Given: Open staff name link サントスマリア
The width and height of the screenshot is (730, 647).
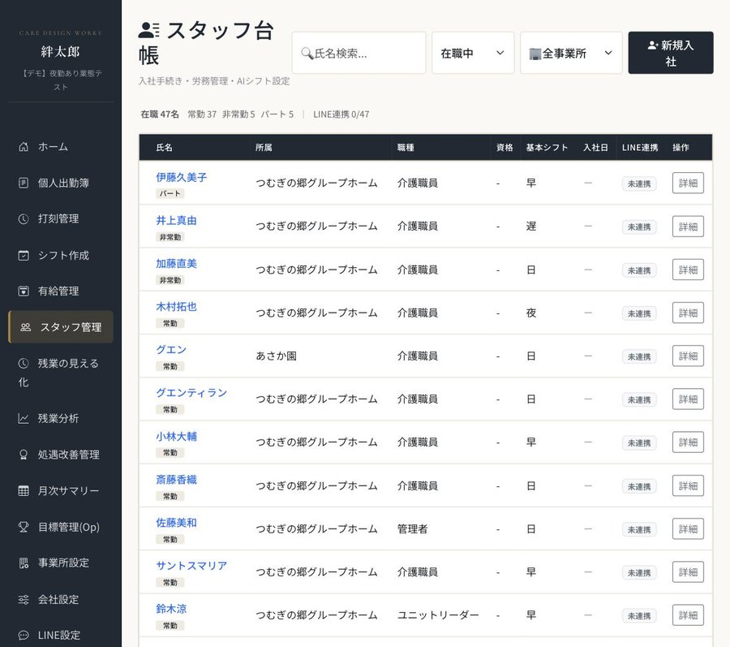Looking at the screenshot, I should [191, 566].
